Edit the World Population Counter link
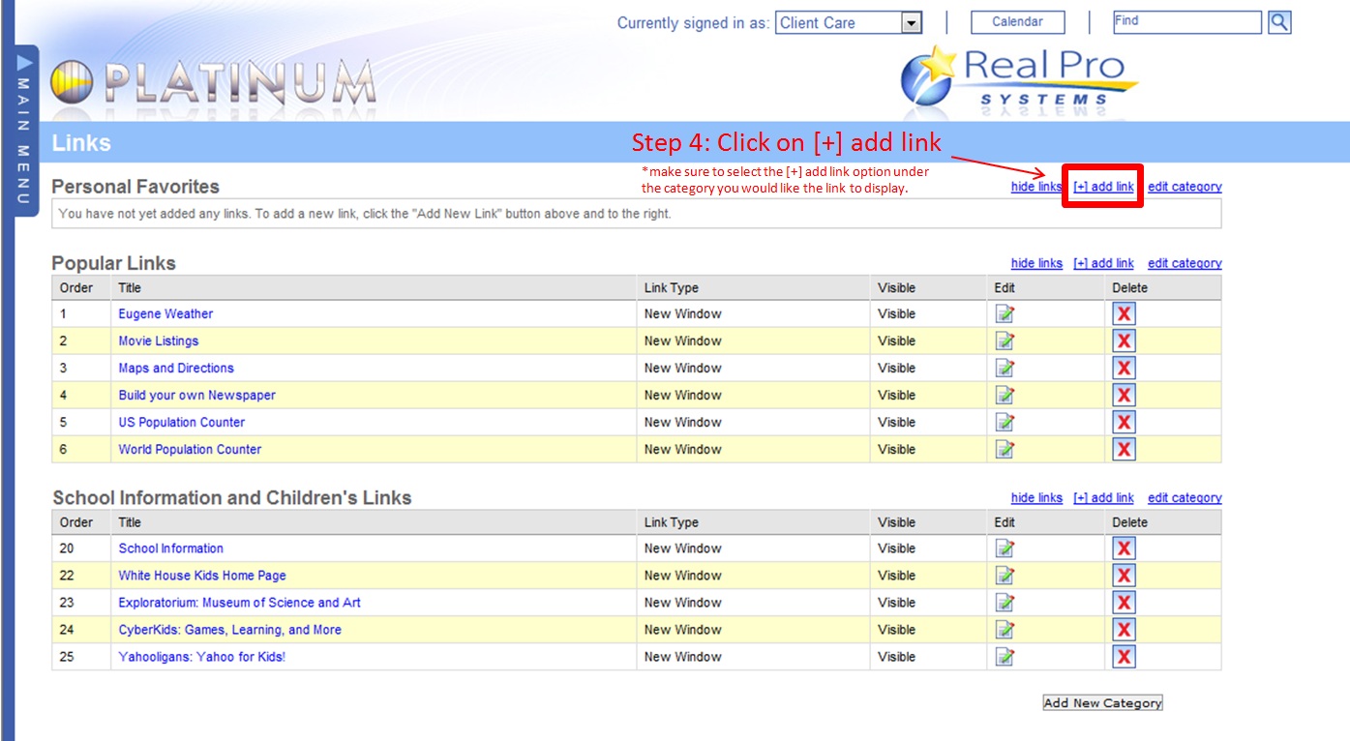1350x741 pixels. [1005, 449]
